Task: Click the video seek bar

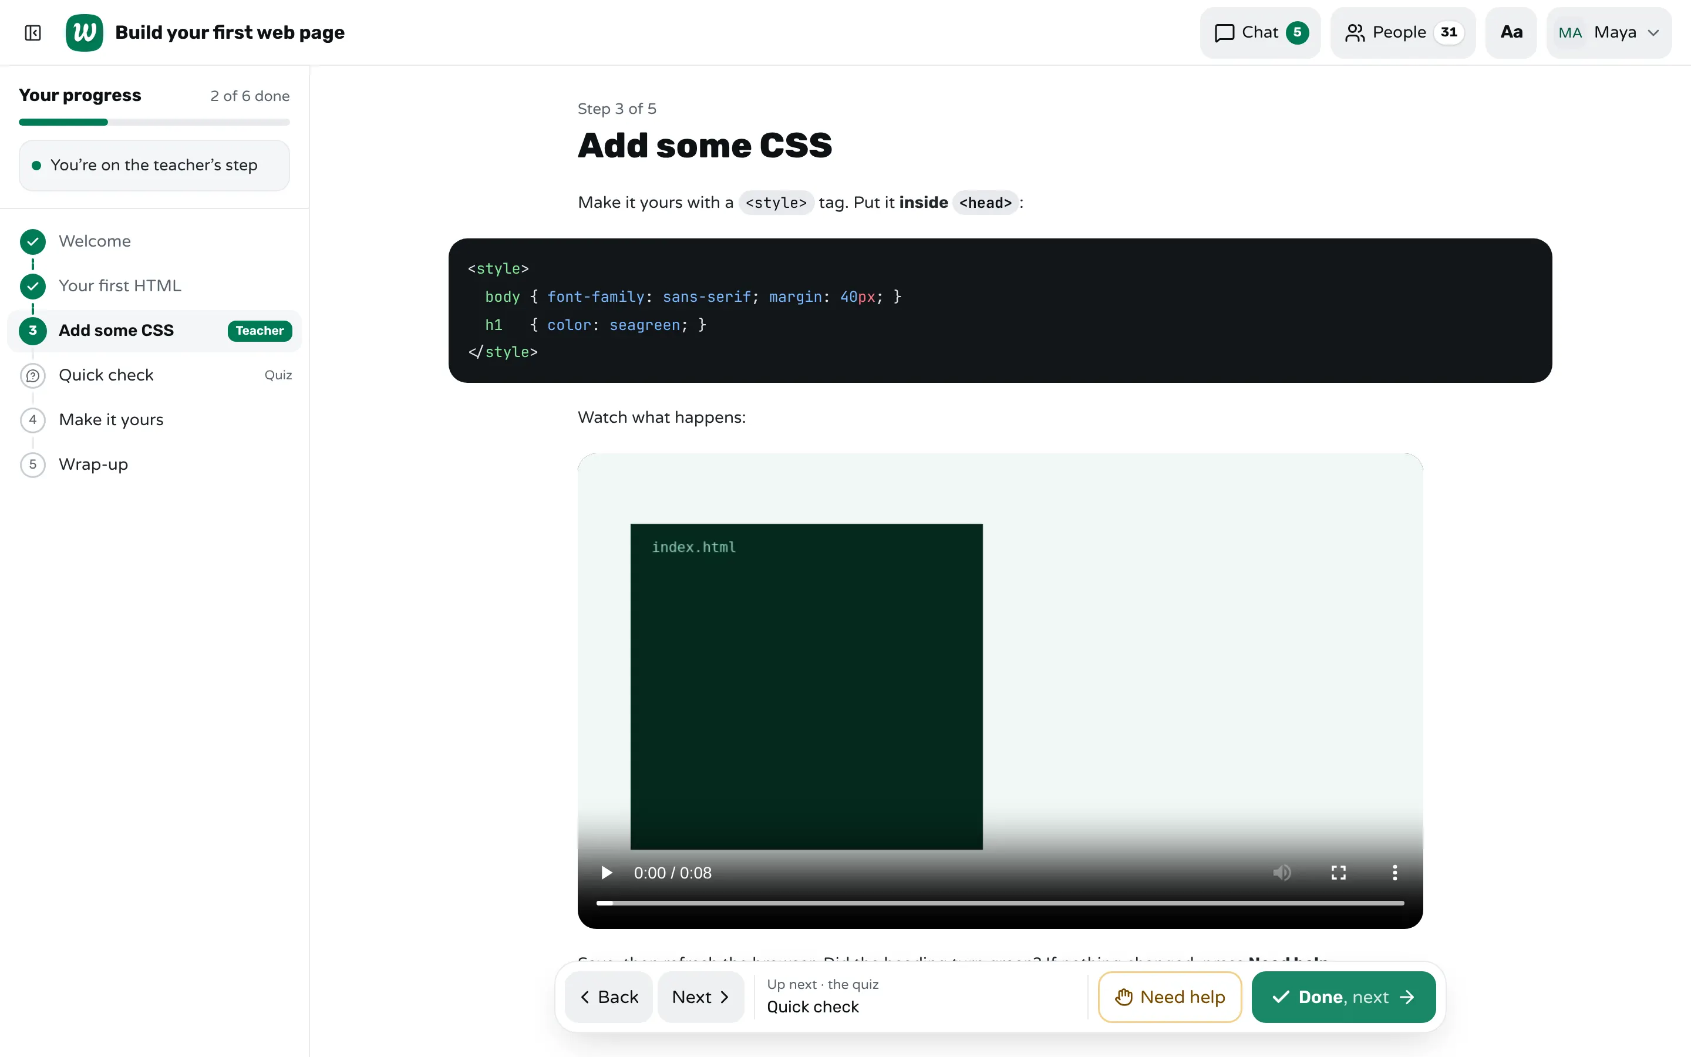Action: pos(1000,903)
